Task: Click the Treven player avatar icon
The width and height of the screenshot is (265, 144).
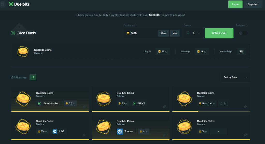Action: click(120, 132)
